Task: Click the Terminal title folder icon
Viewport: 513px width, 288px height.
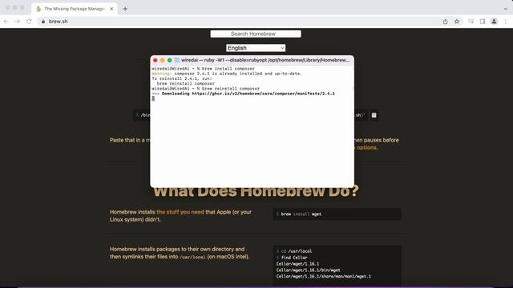Action: pyautogui.click(x=176, y=61)
